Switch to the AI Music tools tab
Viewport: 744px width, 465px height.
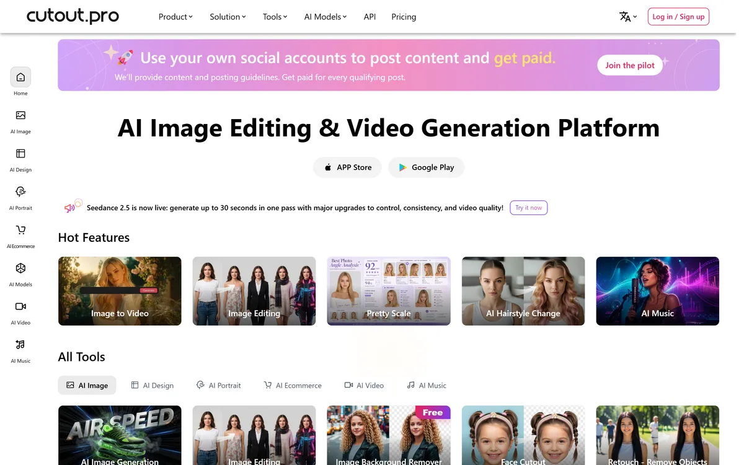(x=427, y=385)
